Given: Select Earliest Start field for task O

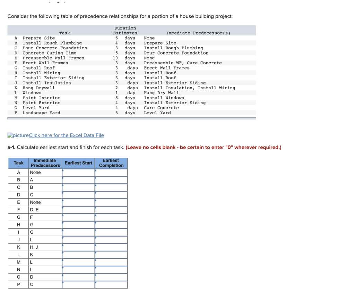Looking at the screenshot, I should (x=78, y=278).
